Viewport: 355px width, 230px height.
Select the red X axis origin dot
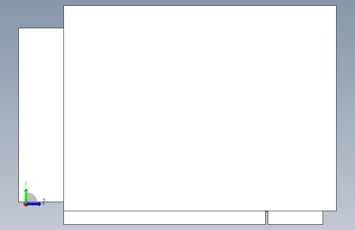tap(25, 204)
